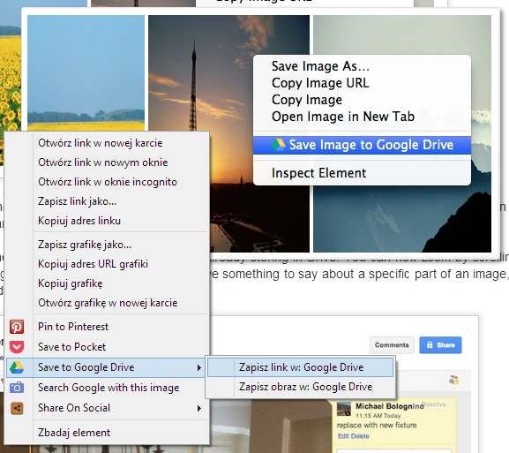This screenshot has height=453, width=509.
Task: Click the Google Drive icon beside Save to Google Drive
Action: pyautogui.click(x=17, y=367)
